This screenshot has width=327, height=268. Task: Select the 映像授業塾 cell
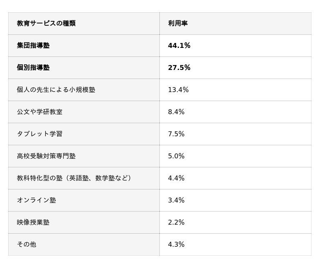point(33,222)
